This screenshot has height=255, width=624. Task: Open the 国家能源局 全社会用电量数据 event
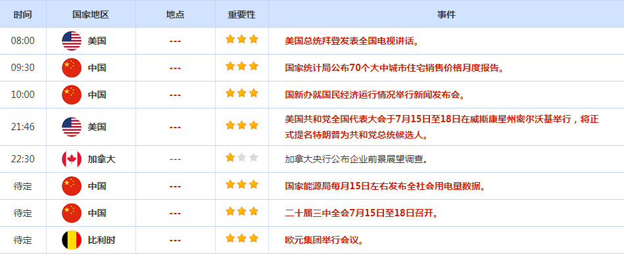385,186
